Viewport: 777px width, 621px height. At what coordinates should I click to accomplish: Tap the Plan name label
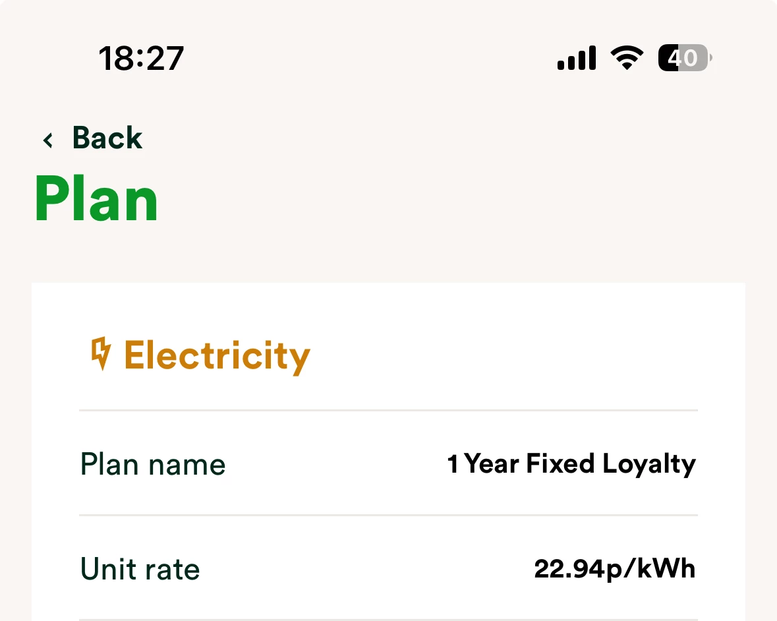[153, 465]
